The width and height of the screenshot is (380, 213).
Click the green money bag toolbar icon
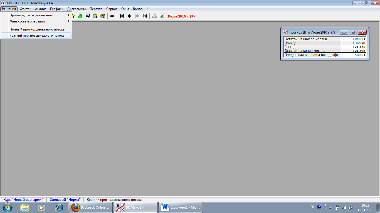pos(80,16)
